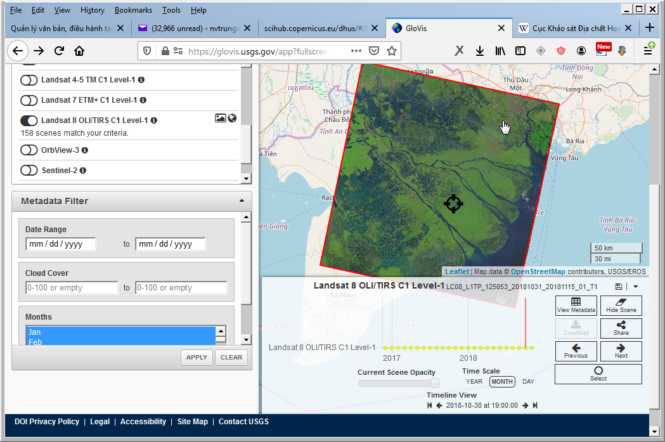Click the View Metadata button

[576, 306]
